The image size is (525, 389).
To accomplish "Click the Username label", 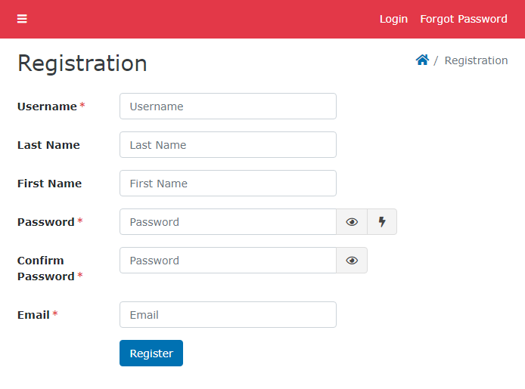I will [47, 107].
